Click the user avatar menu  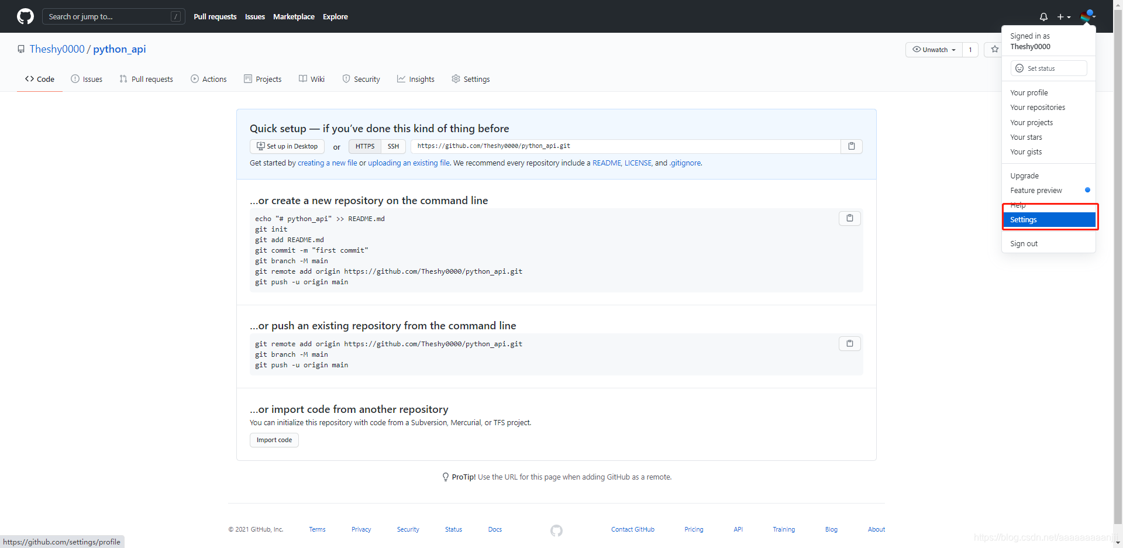1088,16
